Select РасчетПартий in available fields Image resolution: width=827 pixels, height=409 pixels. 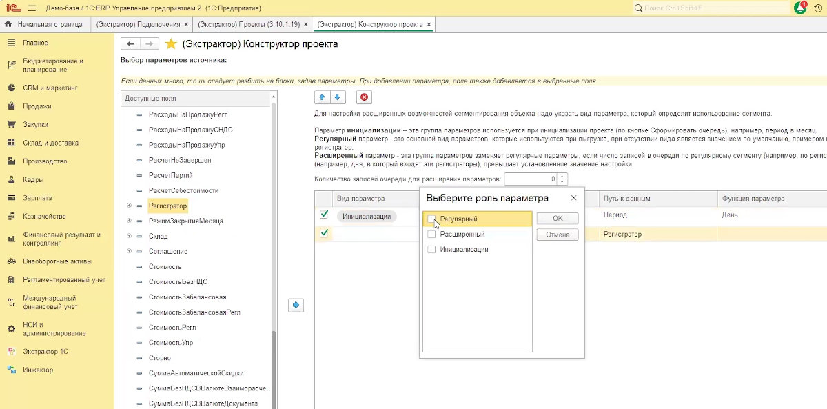[171, 175]
